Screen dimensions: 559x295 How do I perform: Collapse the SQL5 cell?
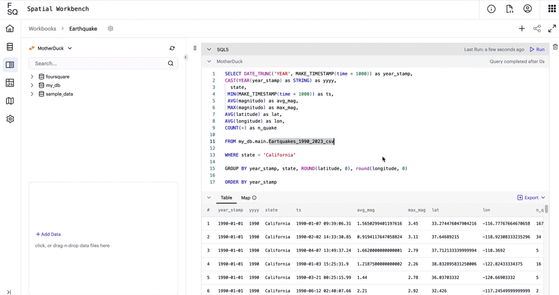tap(209, 50)
